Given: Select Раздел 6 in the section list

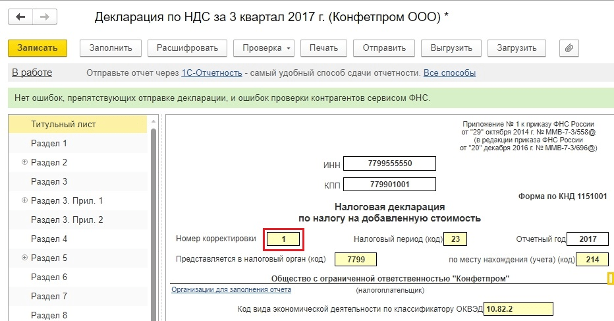Looking at the screenshot, I should (78, 277).
